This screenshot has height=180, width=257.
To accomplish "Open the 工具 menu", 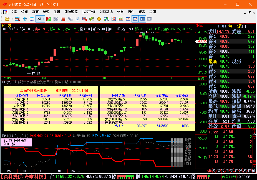I will (57, 12).
